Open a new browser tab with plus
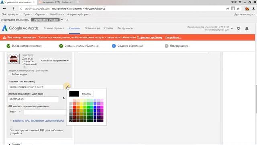Viewport: 257px width, 145px height. pyautogui.click(x=78, y=2)
